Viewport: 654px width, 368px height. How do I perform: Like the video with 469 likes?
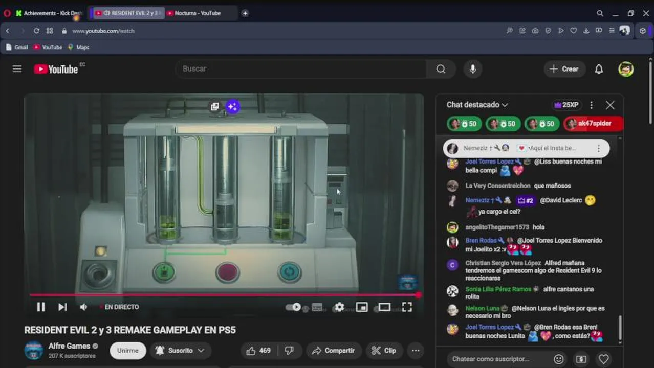click(259, 351)
